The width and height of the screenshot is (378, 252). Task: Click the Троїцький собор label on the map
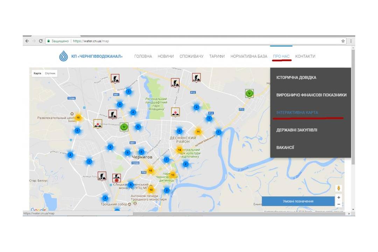(x=114, y=204)
